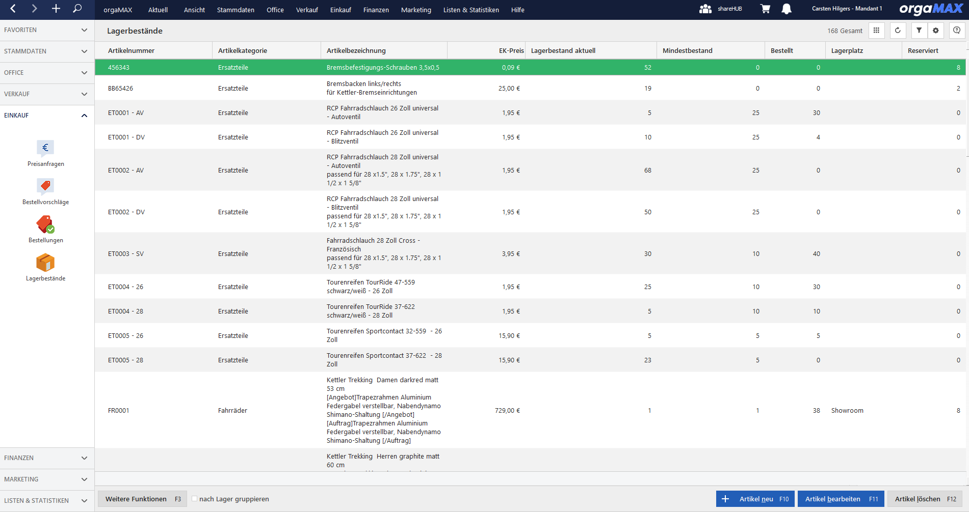969x512 pixels.
Task: Open the Einkauf menu
Action: tap(341, 10)
